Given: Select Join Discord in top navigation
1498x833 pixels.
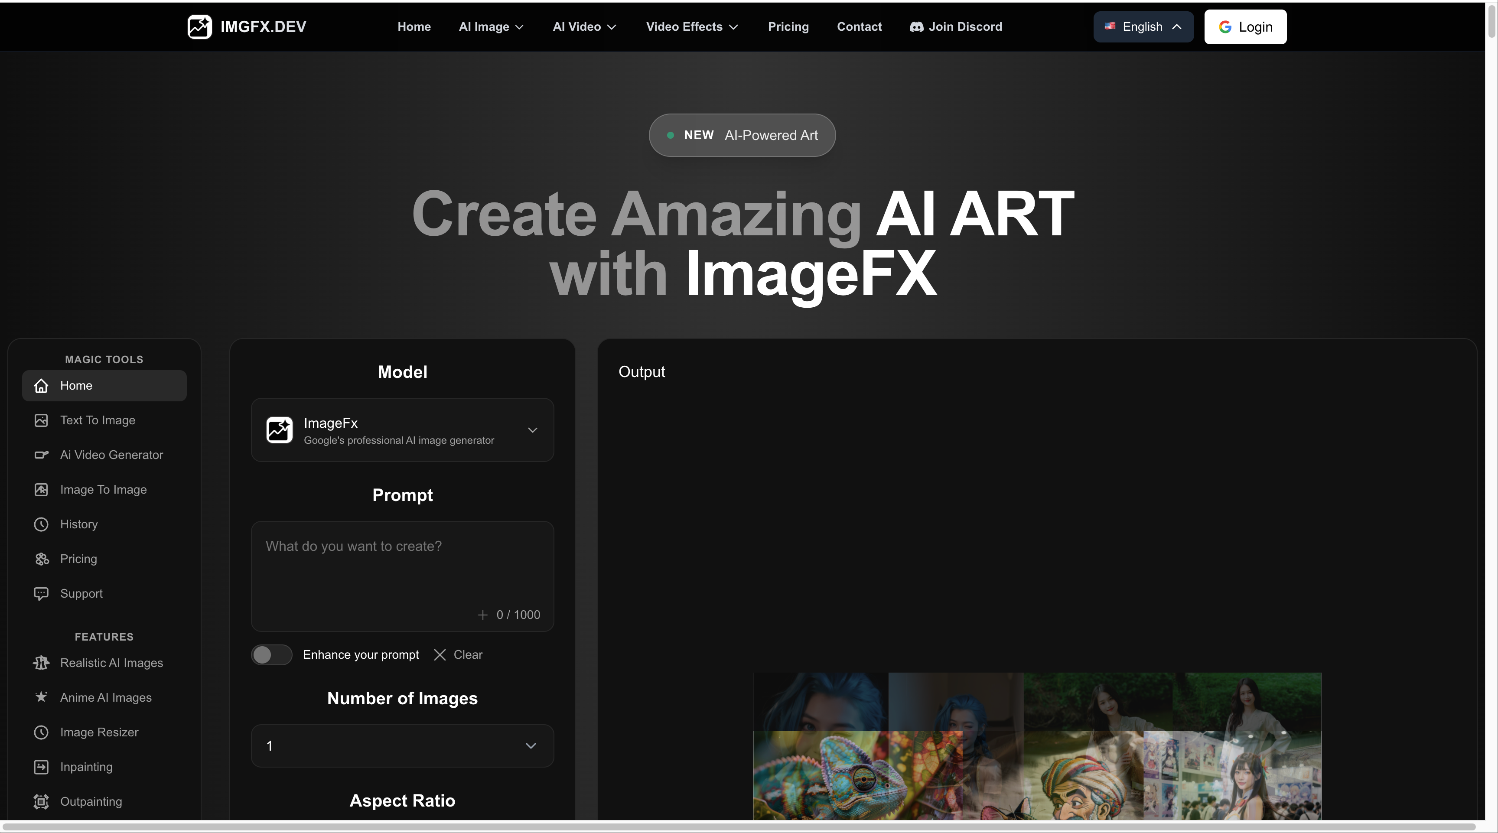Looking at the screenshot, I should click(x=955, y=27).
